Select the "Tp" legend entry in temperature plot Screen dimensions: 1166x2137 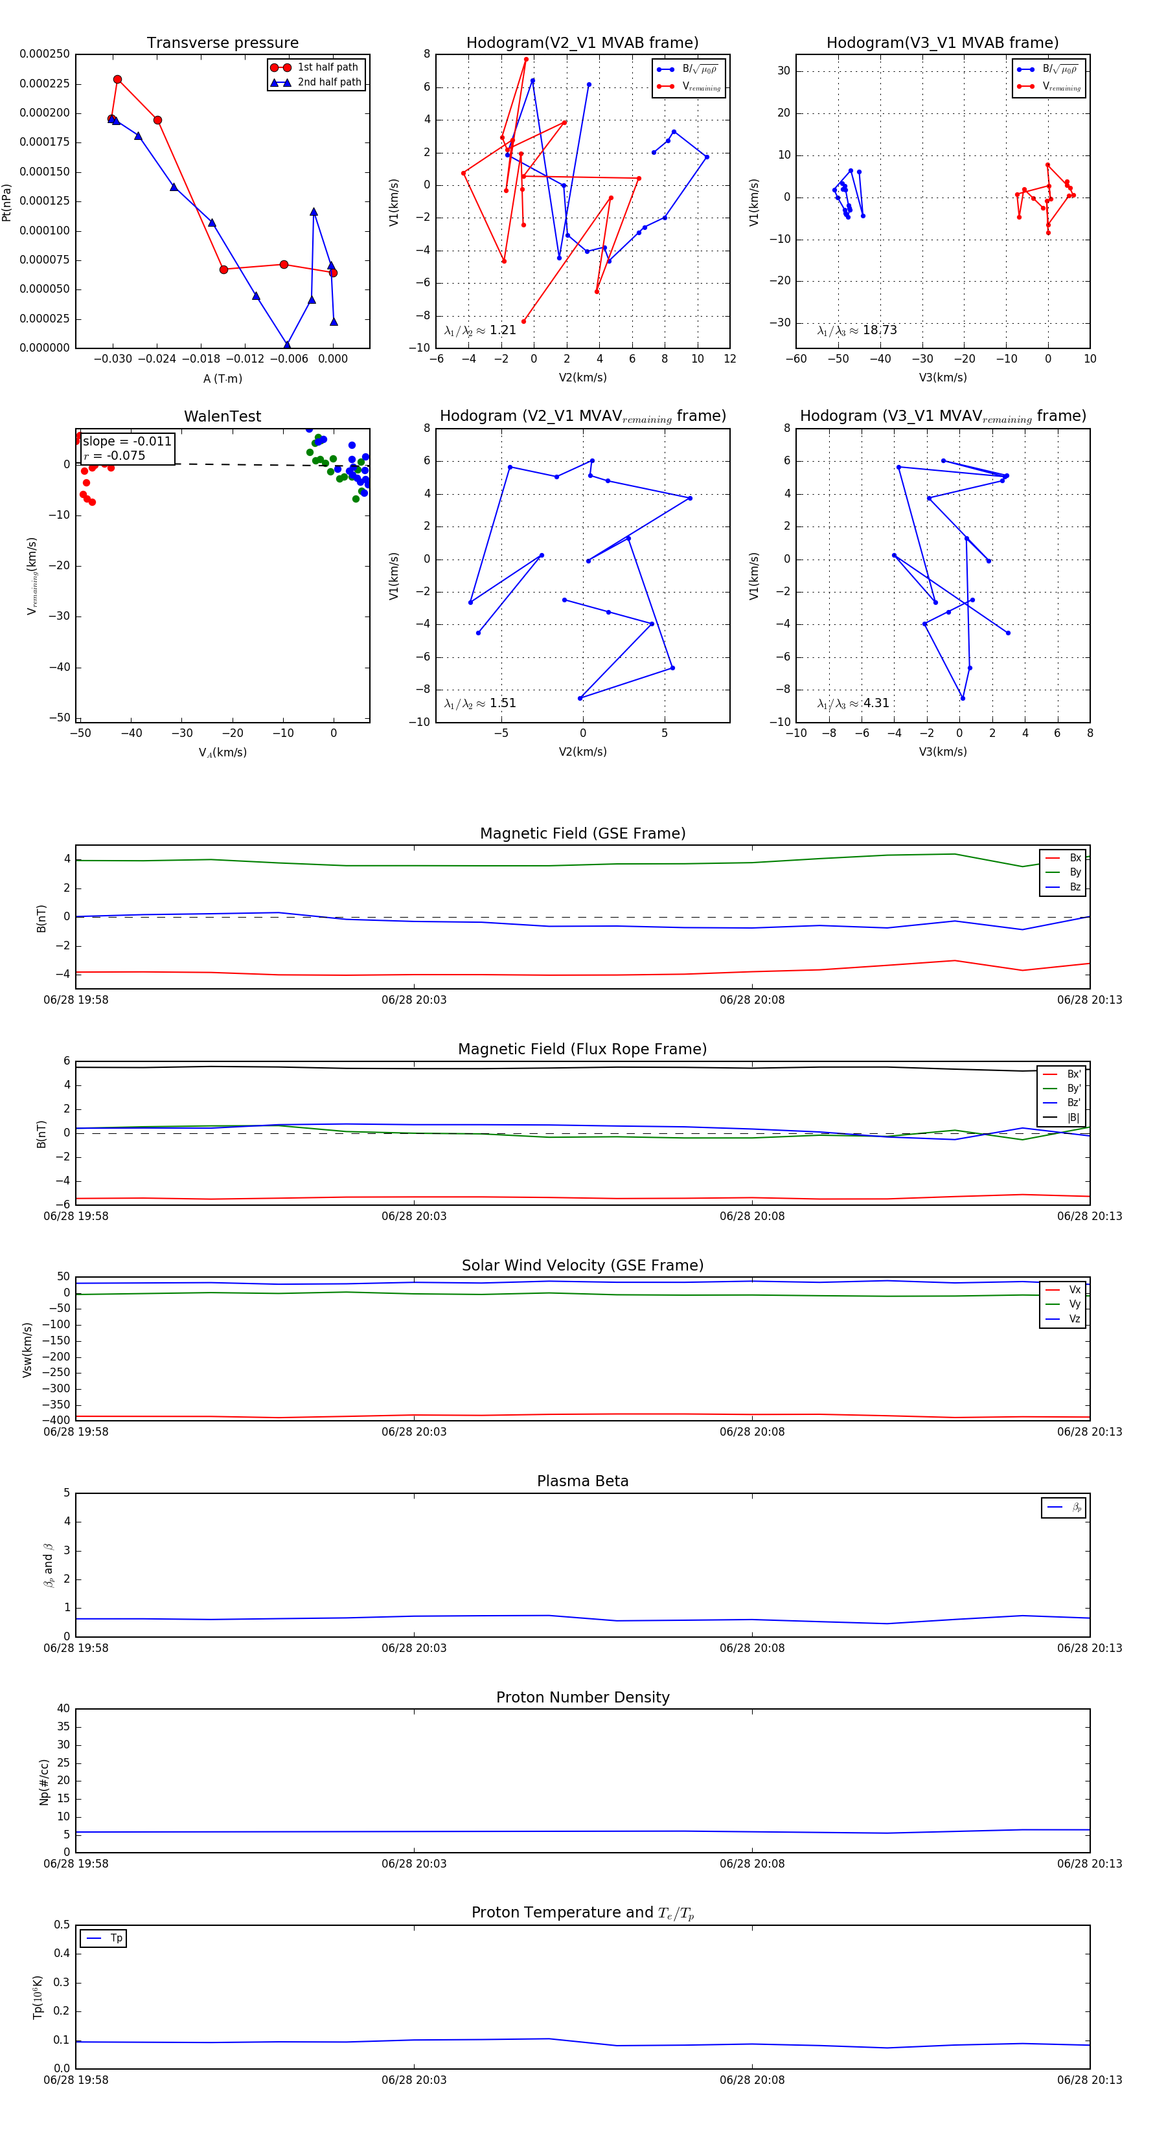104,1938
